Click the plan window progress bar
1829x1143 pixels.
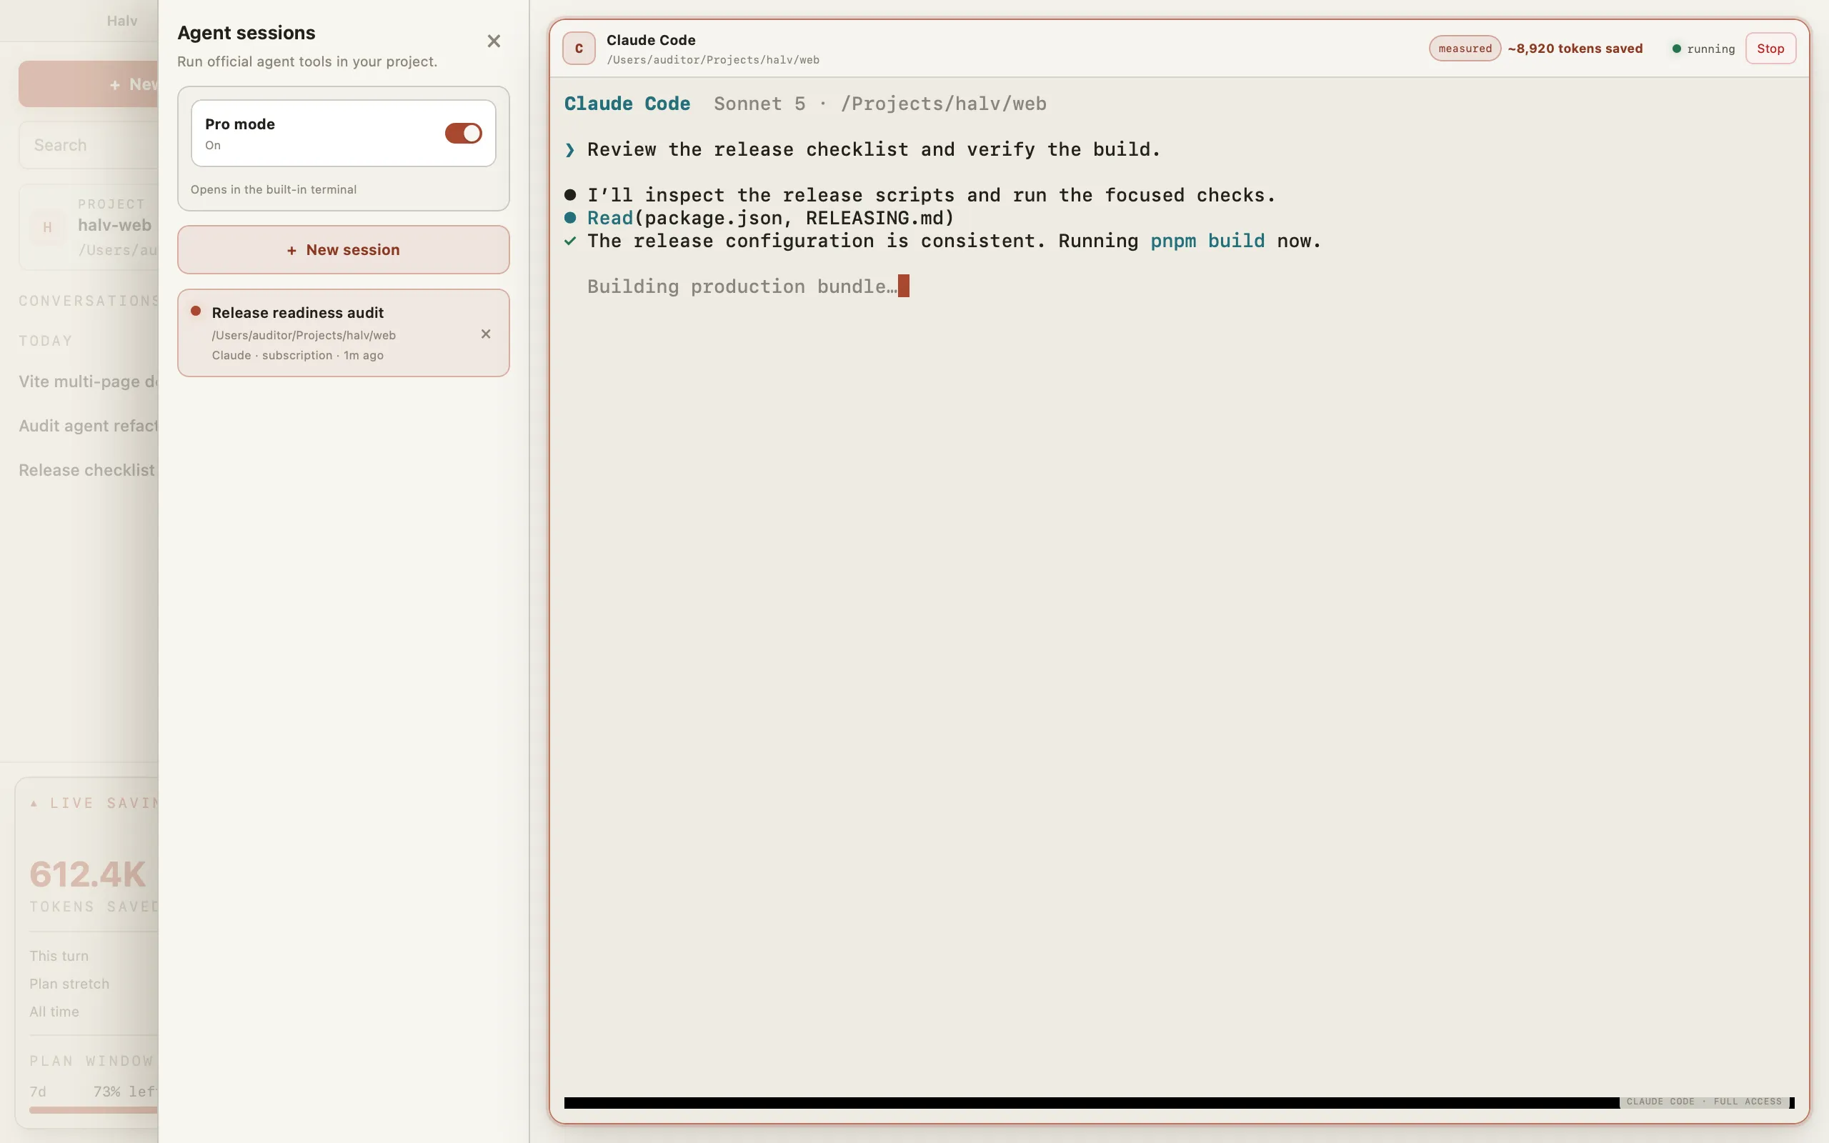tap(94, 1109)
